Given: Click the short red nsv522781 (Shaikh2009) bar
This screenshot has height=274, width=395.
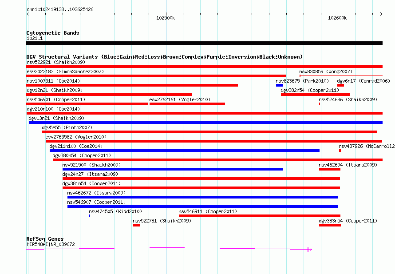Looking at the screenshot, I should point(137,225).
